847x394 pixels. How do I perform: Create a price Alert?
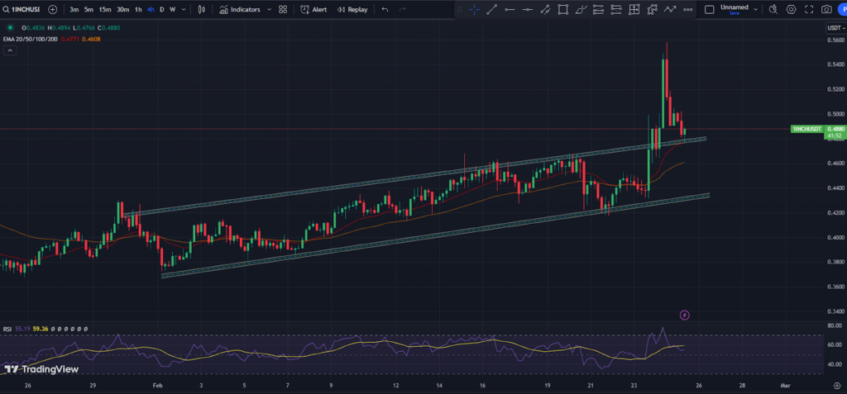tap(313, 9)
